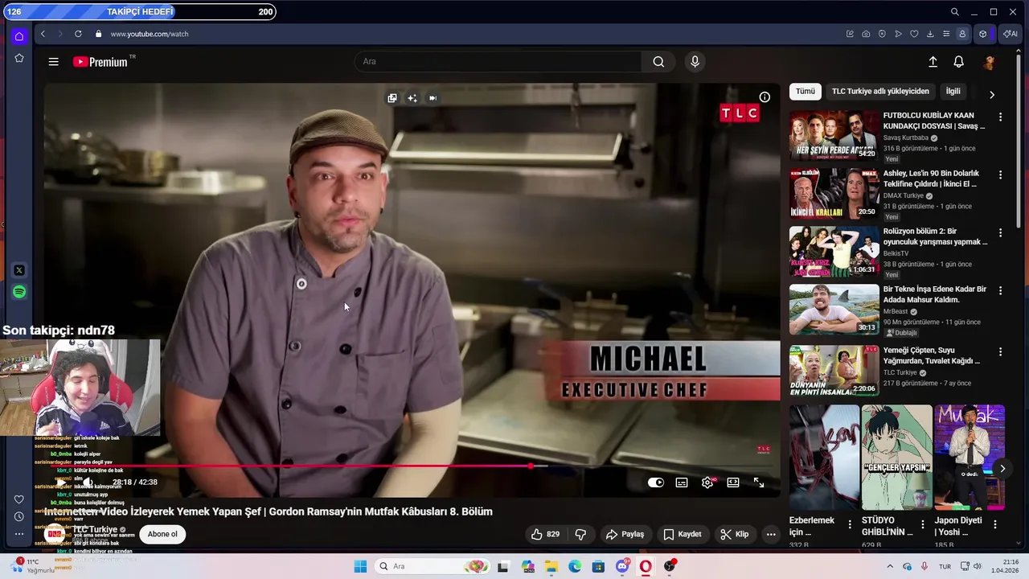Open options menu for Ashley Les video
The image size is (1029, 579).
pos(1000,175)
